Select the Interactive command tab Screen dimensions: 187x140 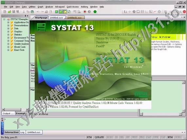(x=11, y=132)
